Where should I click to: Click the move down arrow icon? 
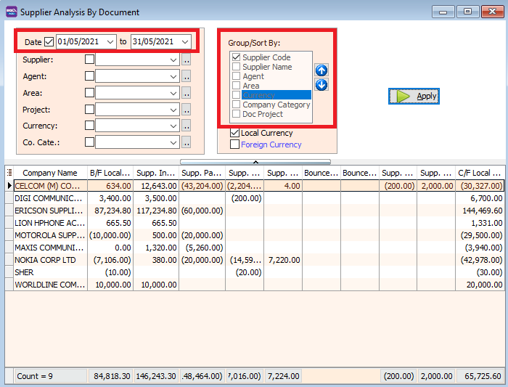(321, 85)
